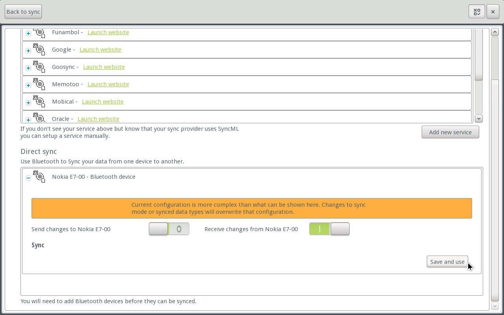
Task: Click the Save and use button
Action: [447, 261]
